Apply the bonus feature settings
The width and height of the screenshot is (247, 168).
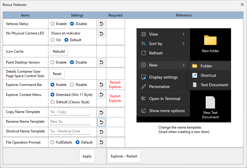pos(87,156)
